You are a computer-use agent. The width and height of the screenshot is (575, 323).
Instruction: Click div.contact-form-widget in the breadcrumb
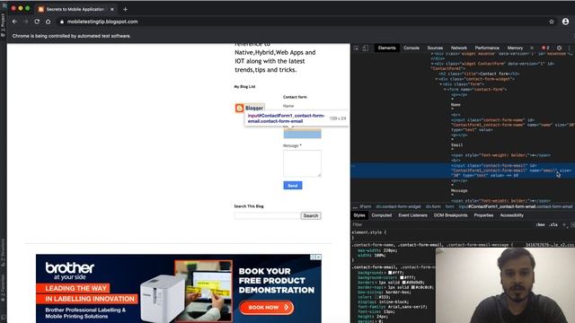398,206
